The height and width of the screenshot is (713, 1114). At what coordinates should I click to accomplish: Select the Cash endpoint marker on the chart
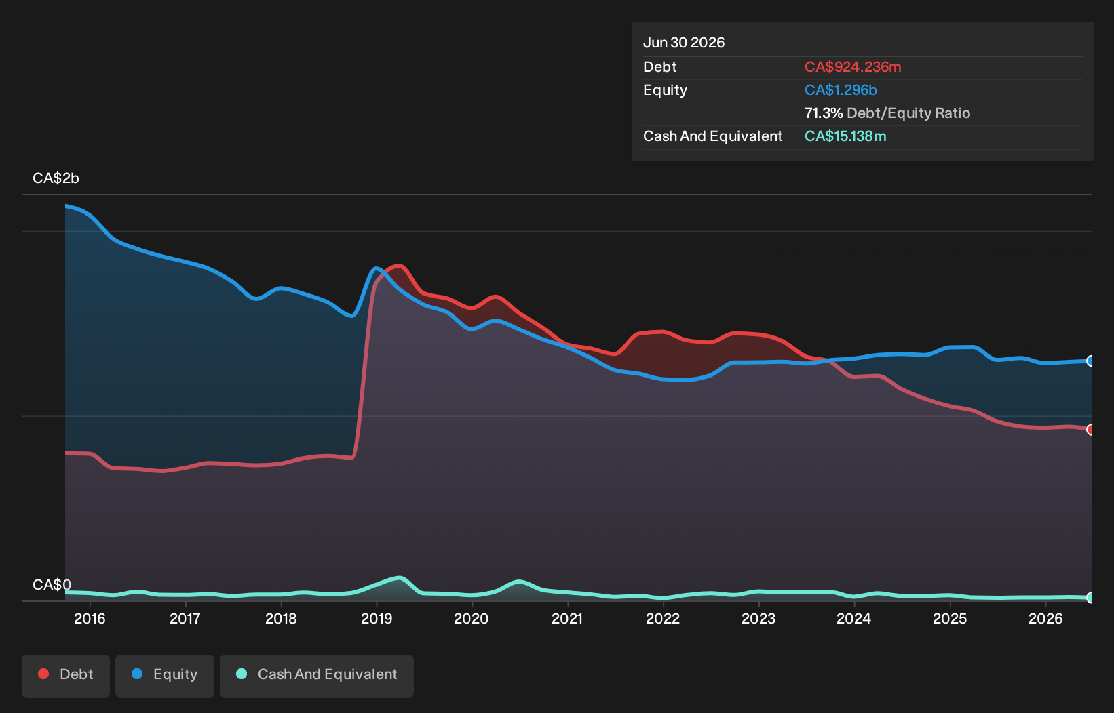coord(1090,598)
